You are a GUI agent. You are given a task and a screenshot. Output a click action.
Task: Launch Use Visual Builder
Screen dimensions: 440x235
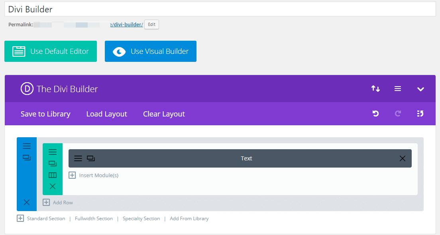151,51
